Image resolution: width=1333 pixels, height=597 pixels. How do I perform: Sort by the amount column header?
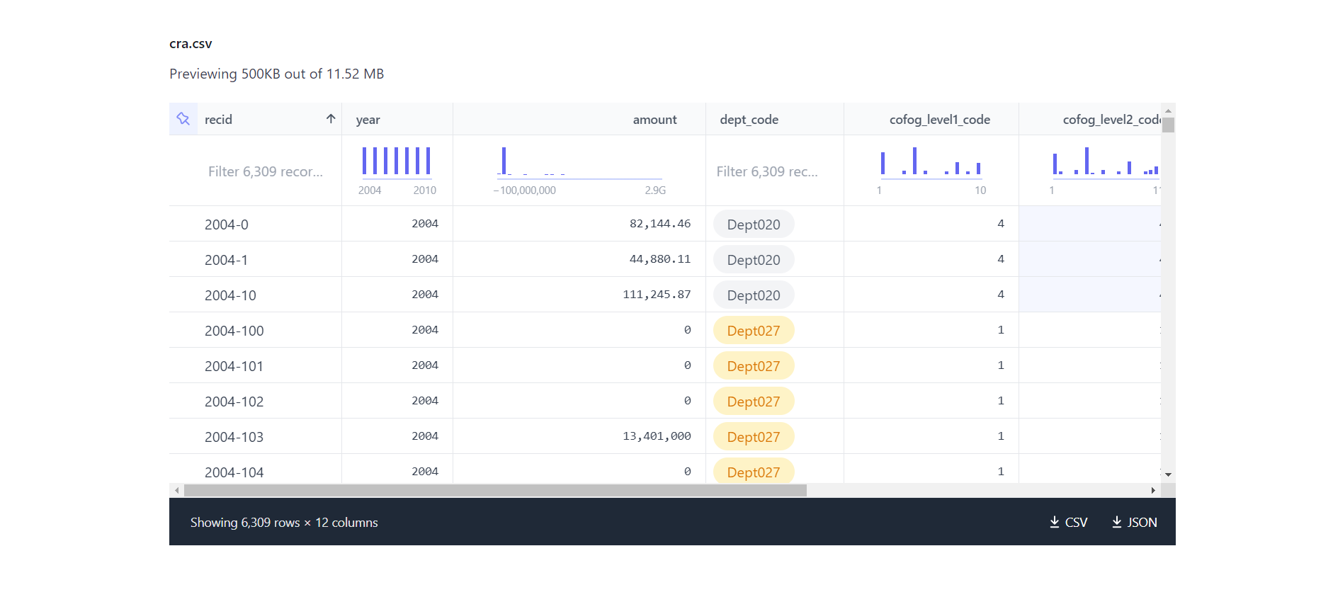(x=654, y=120)
